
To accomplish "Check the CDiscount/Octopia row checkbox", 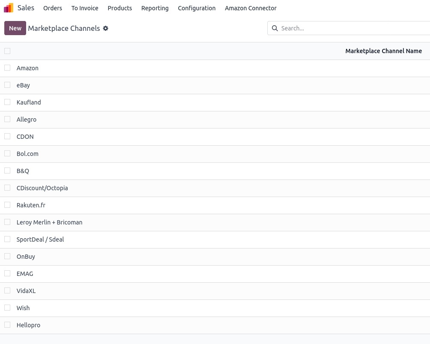I will pos(7,188).
